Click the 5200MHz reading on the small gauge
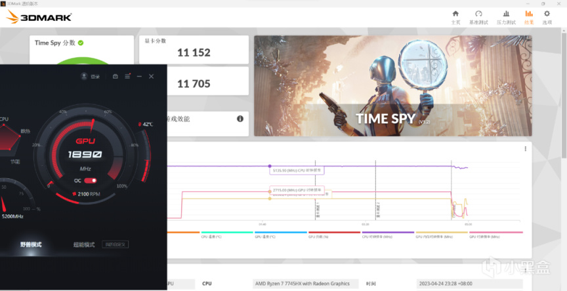 (12, 216)
